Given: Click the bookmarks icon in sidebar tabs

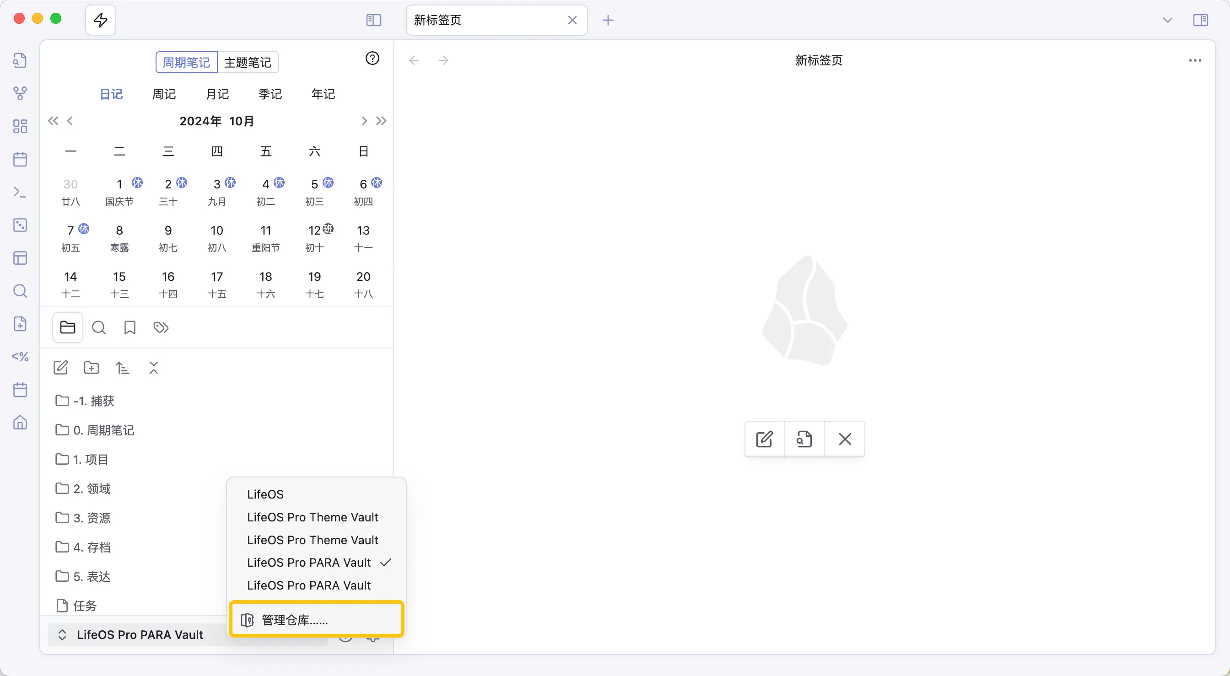Looking at the screenshot, I should pyautogui.click(x=130, y=327).
